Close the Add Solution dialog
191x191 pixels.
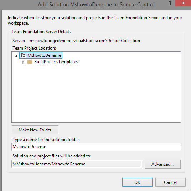point(183,3)
